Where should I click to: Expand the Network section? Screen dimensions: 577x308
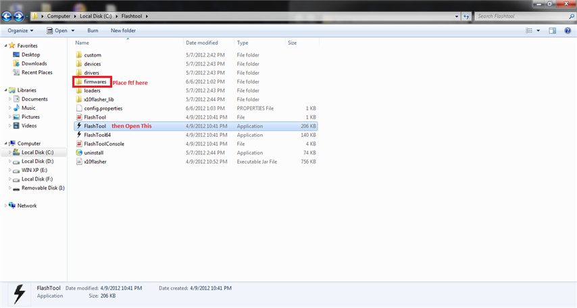coord(5,206)
